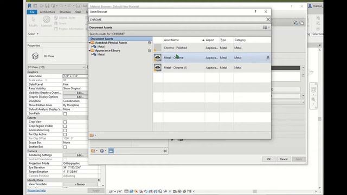Click the lock icon beside Autodesk Physical Assets
The image size is (347, 195).
point(150,43)
